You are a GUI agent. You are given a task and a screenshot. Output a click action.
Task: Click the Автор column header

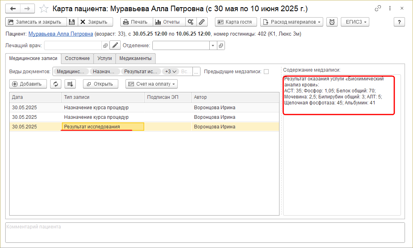[x=235, y=97]
